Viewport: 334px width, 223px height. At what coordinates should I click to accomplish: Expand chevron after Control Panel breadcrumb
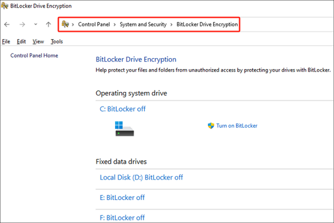pos(115,24)
